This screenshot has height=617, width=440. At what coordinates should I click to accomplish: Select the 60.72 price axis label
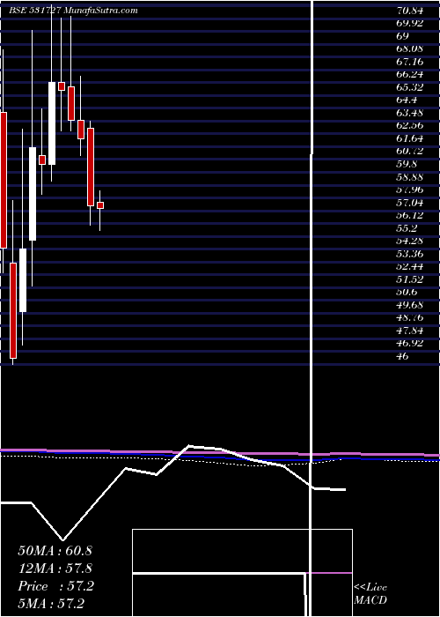coord(410,151)
